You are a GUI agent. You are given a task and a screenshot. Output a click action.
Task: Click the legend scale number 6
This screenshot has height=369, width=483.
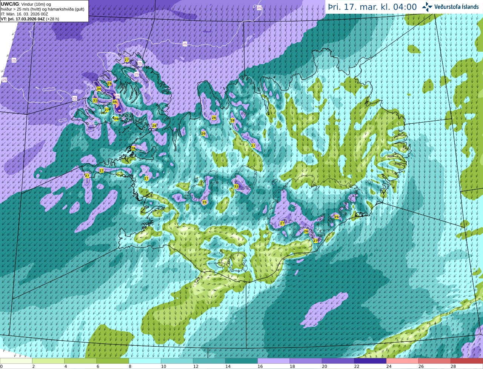(x=98, y=366)
